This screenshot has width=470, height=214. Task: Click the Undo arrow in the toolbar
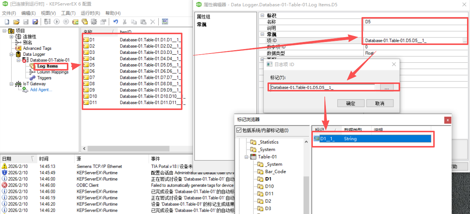[x=116, y=22]
